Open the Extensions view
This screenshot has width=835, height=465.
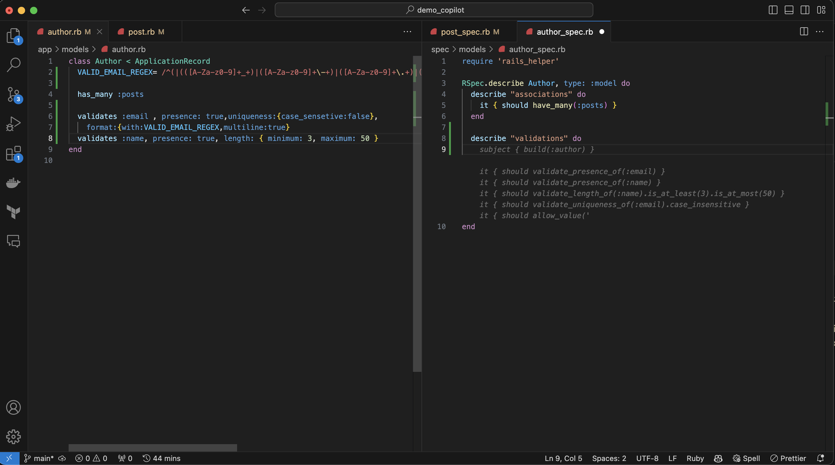click(x=14, y=154)
